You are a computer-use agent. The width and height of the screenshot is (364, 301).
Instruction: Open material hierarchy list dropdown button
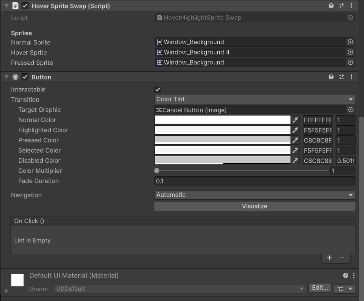point(344,289)
